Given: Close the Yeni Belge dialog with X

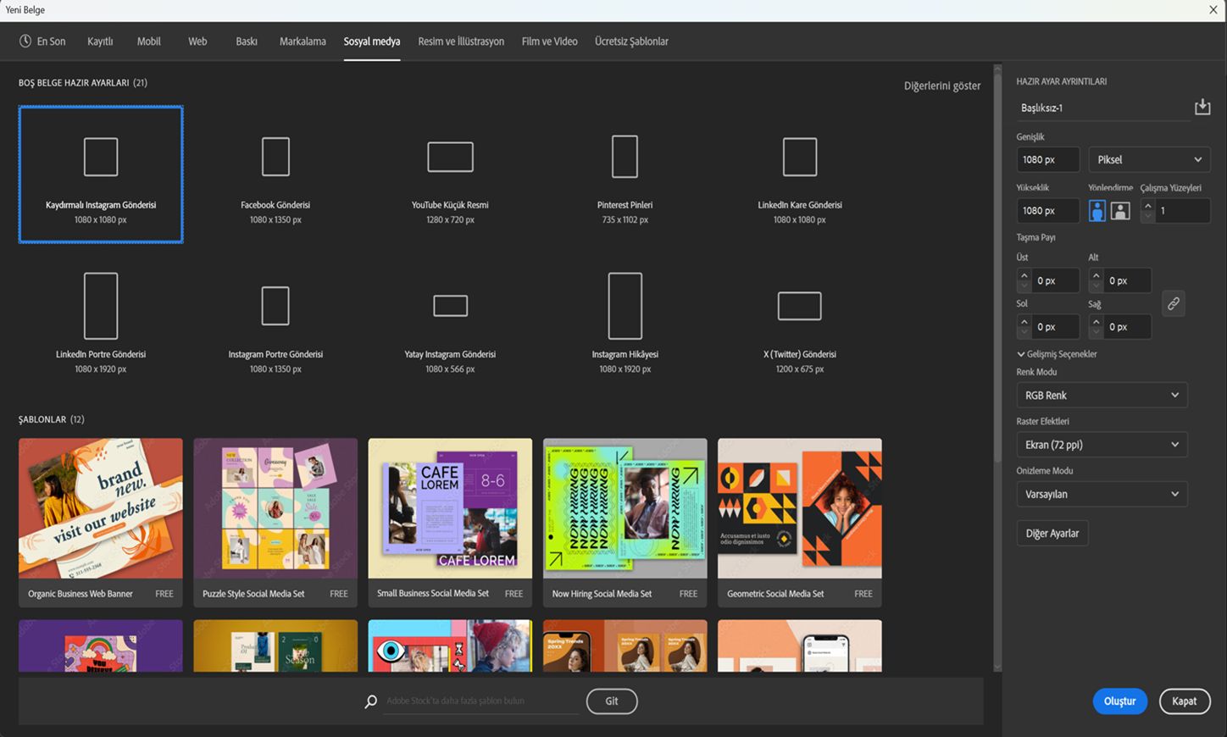Looking at the screenshot, I should pyautogui.click(x=1213, y=10).
